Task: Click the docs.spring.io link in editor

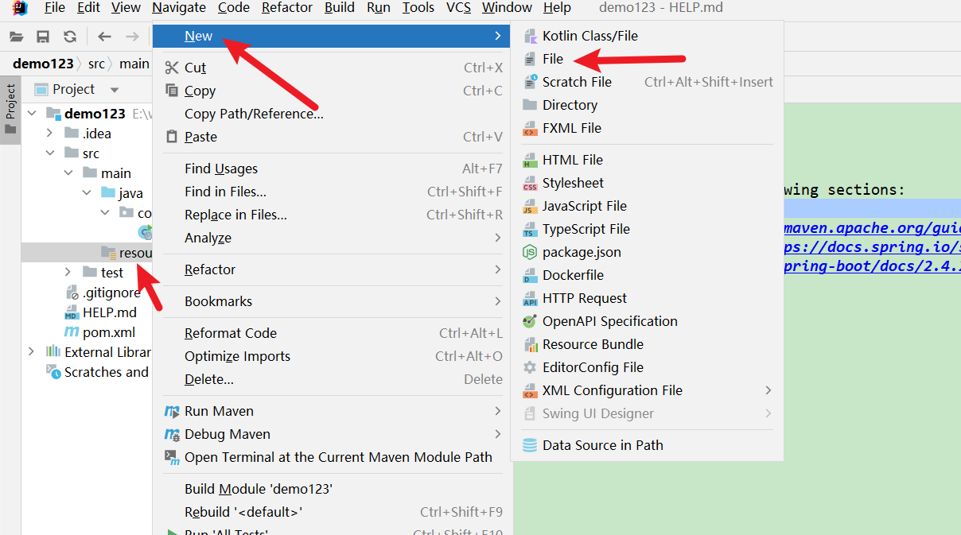Action: pos(872,247)
